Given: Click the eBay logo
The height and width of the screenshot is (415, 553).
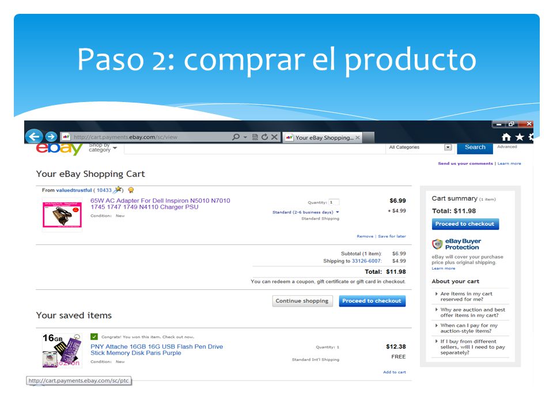Looking at the screenshot, I should (59, 148).
